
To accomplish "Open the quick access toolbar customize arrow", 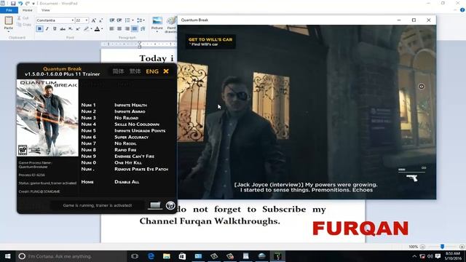I will (x=33, y=4).
